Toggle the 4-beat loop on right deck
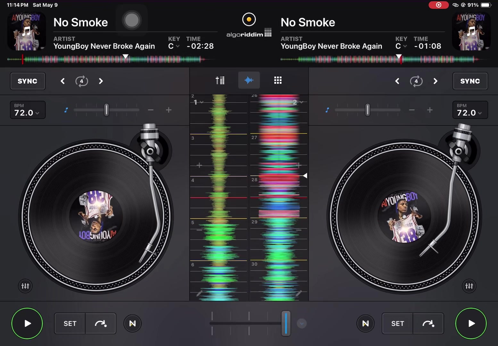The height and width of the screenshot is (346, 498). (416, 81)
